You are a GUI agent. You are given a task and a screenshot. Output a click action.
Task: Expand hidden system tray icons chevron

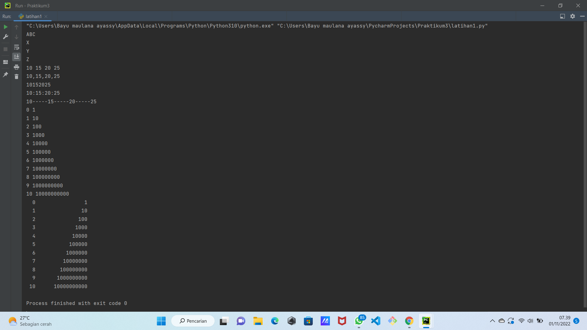coord(492,321)
